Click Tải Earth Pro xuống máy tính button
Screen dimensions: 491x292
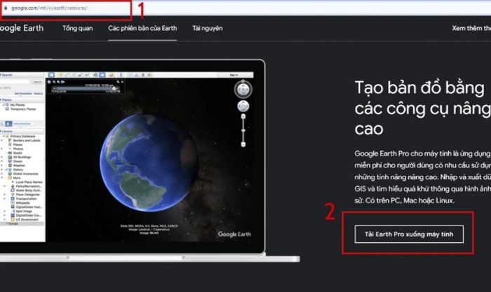point(409,234)
